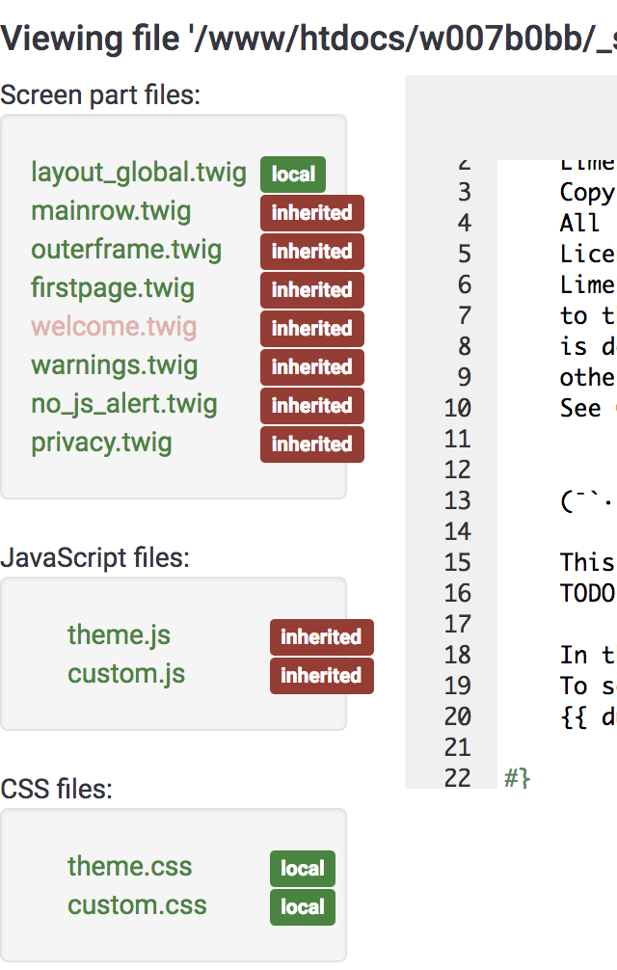This screenshot has height=970, width=617.
Task: Click inherited badge next to no_js_alert.twig
Action: tap(312, 406)
